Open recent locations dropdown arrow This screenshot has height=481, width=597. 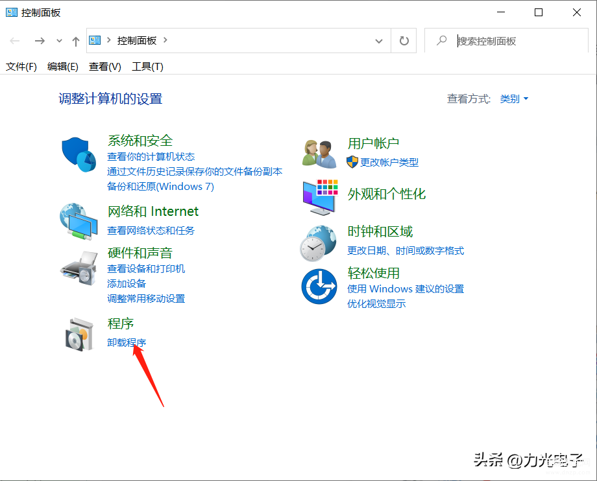pos(59,41)
